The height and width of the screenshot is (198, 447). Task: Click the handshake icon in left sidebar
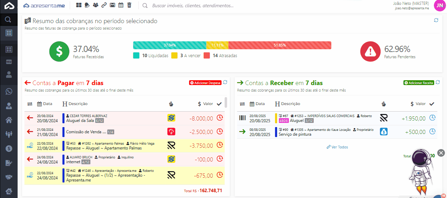click(x=9, y=177)
